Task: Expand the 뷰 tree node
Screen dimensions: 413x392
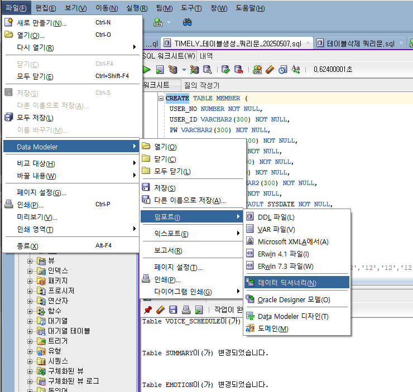Action: point(30,261)
